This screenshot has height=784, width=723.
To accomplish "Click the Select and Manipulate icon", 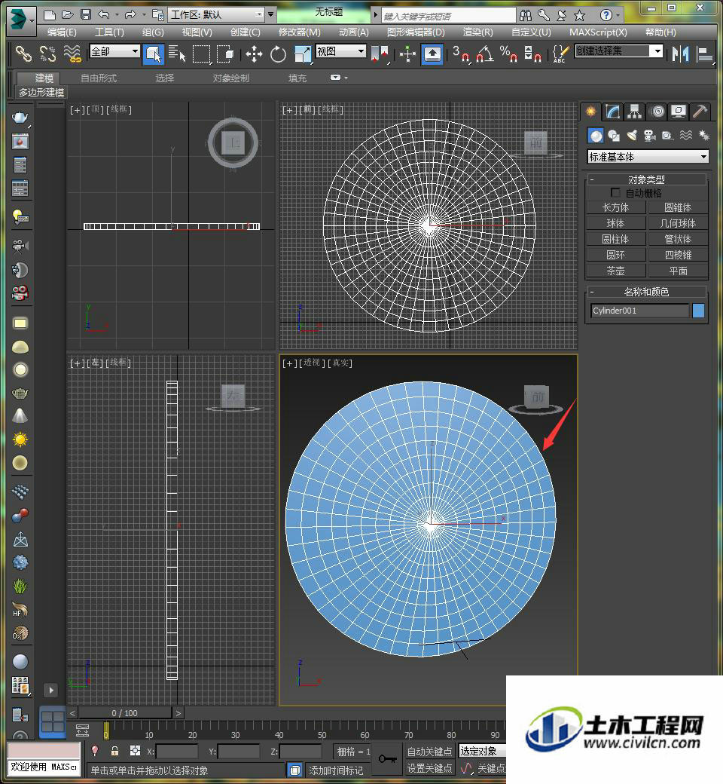I will click(x=407, y=54).
